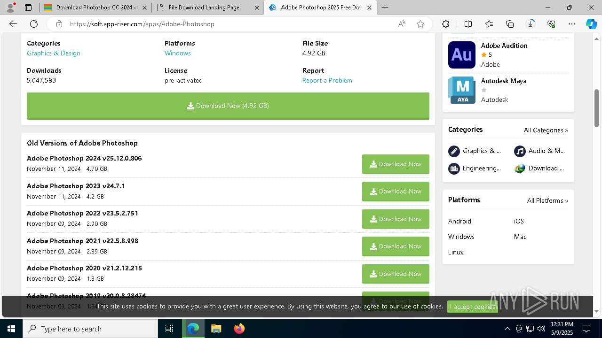Open the Adobe Audition title link

click(x=504, y=46)
